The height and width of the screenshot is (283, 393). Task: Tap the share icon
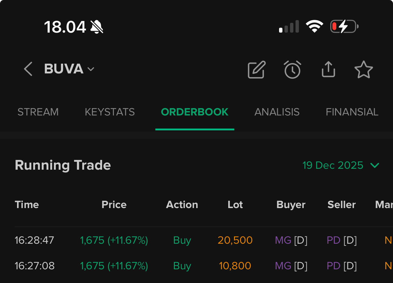[328, 69]
